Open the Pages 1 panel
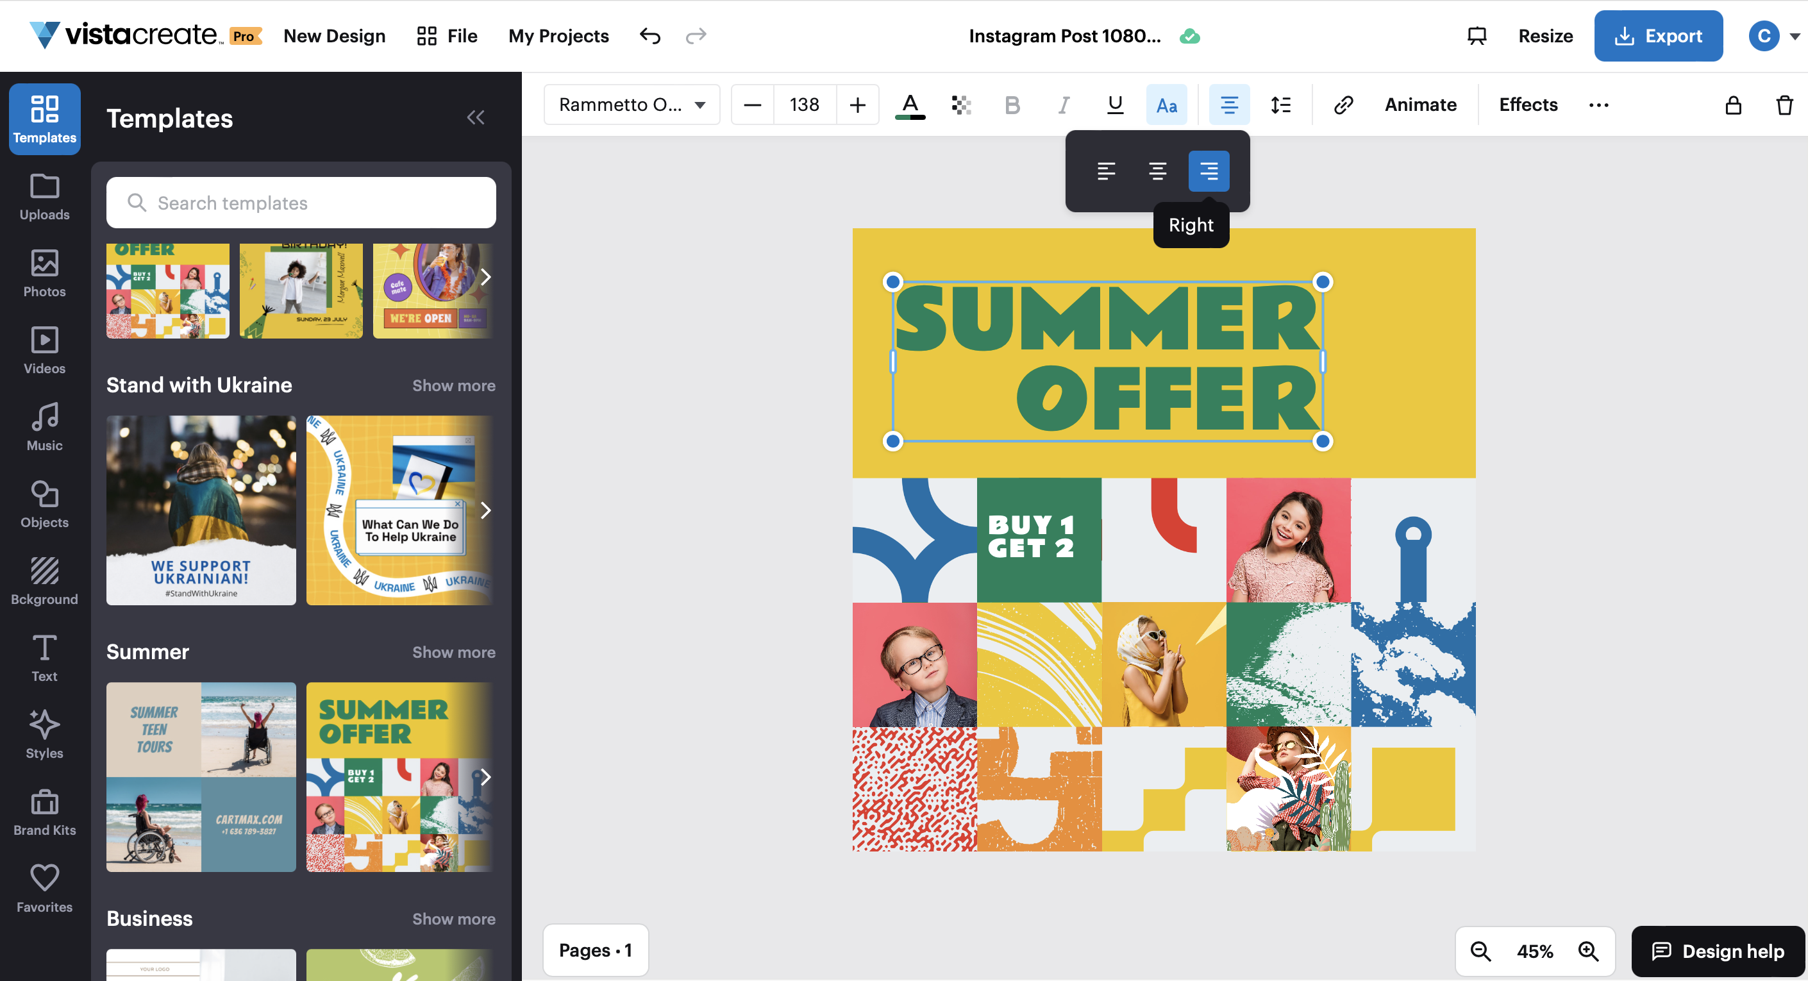The width and height of the screenshot is (1808, 981). (595, 950)
